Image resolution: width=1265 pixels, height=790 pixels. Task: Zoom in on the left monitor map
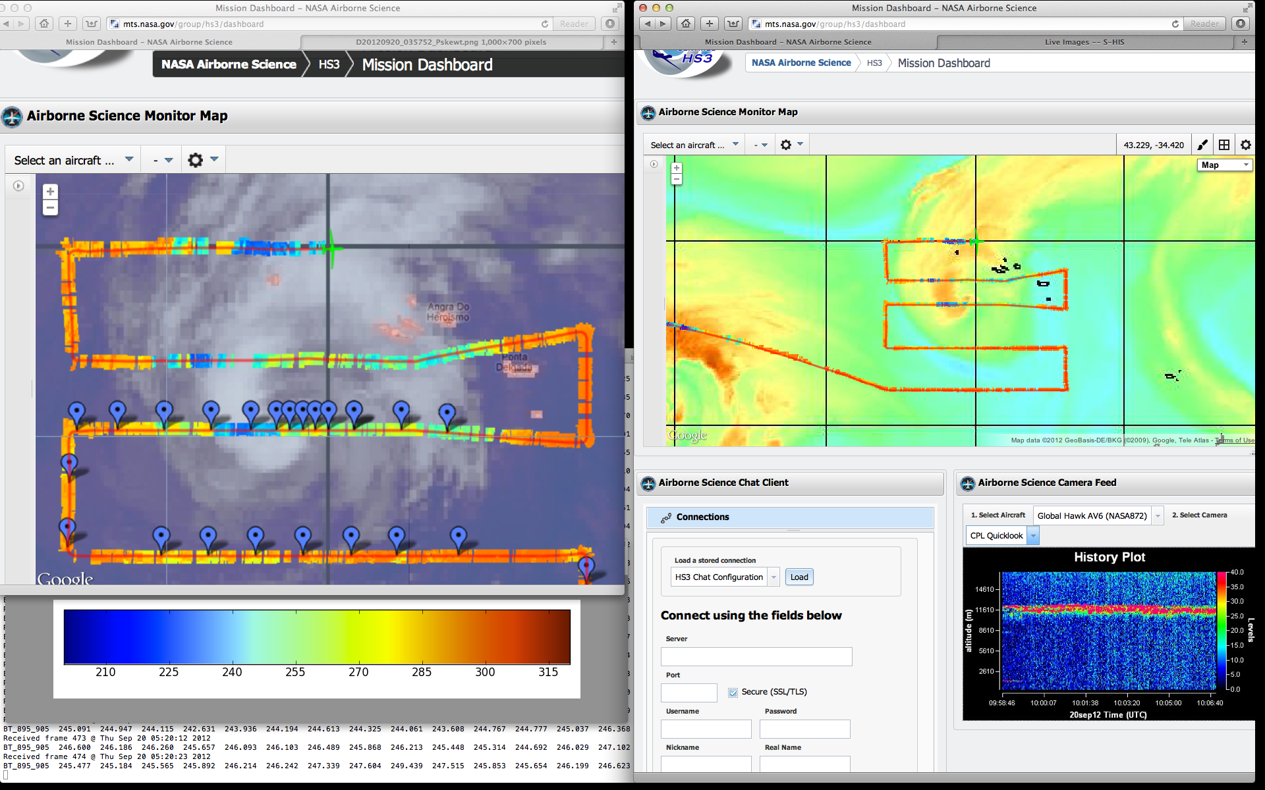point(50,192)
